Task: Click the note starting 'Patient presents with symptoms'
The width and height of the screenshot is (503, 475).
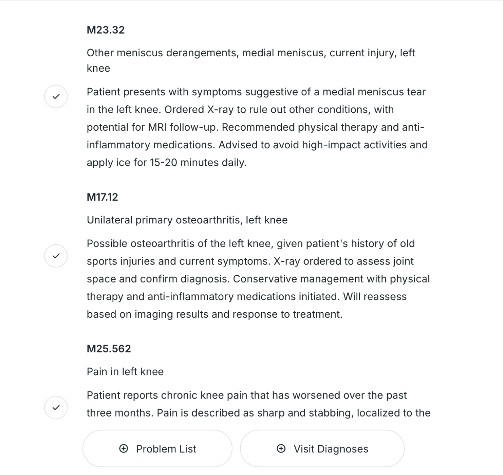Action: [x=257, y=127]
